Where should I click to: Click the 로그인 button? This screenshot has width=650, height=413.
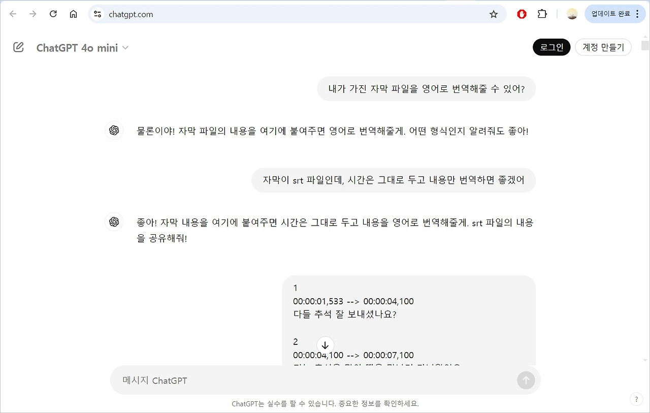tap(551, 47)
